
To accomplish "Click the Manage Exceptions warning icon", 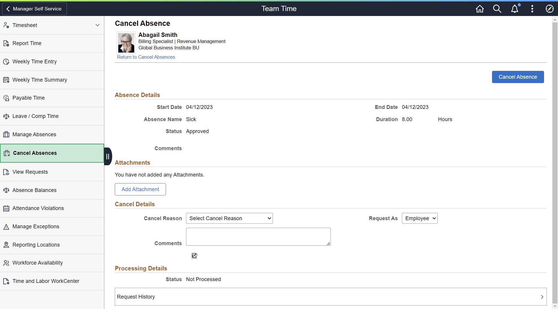I will (x=6, y=227).
